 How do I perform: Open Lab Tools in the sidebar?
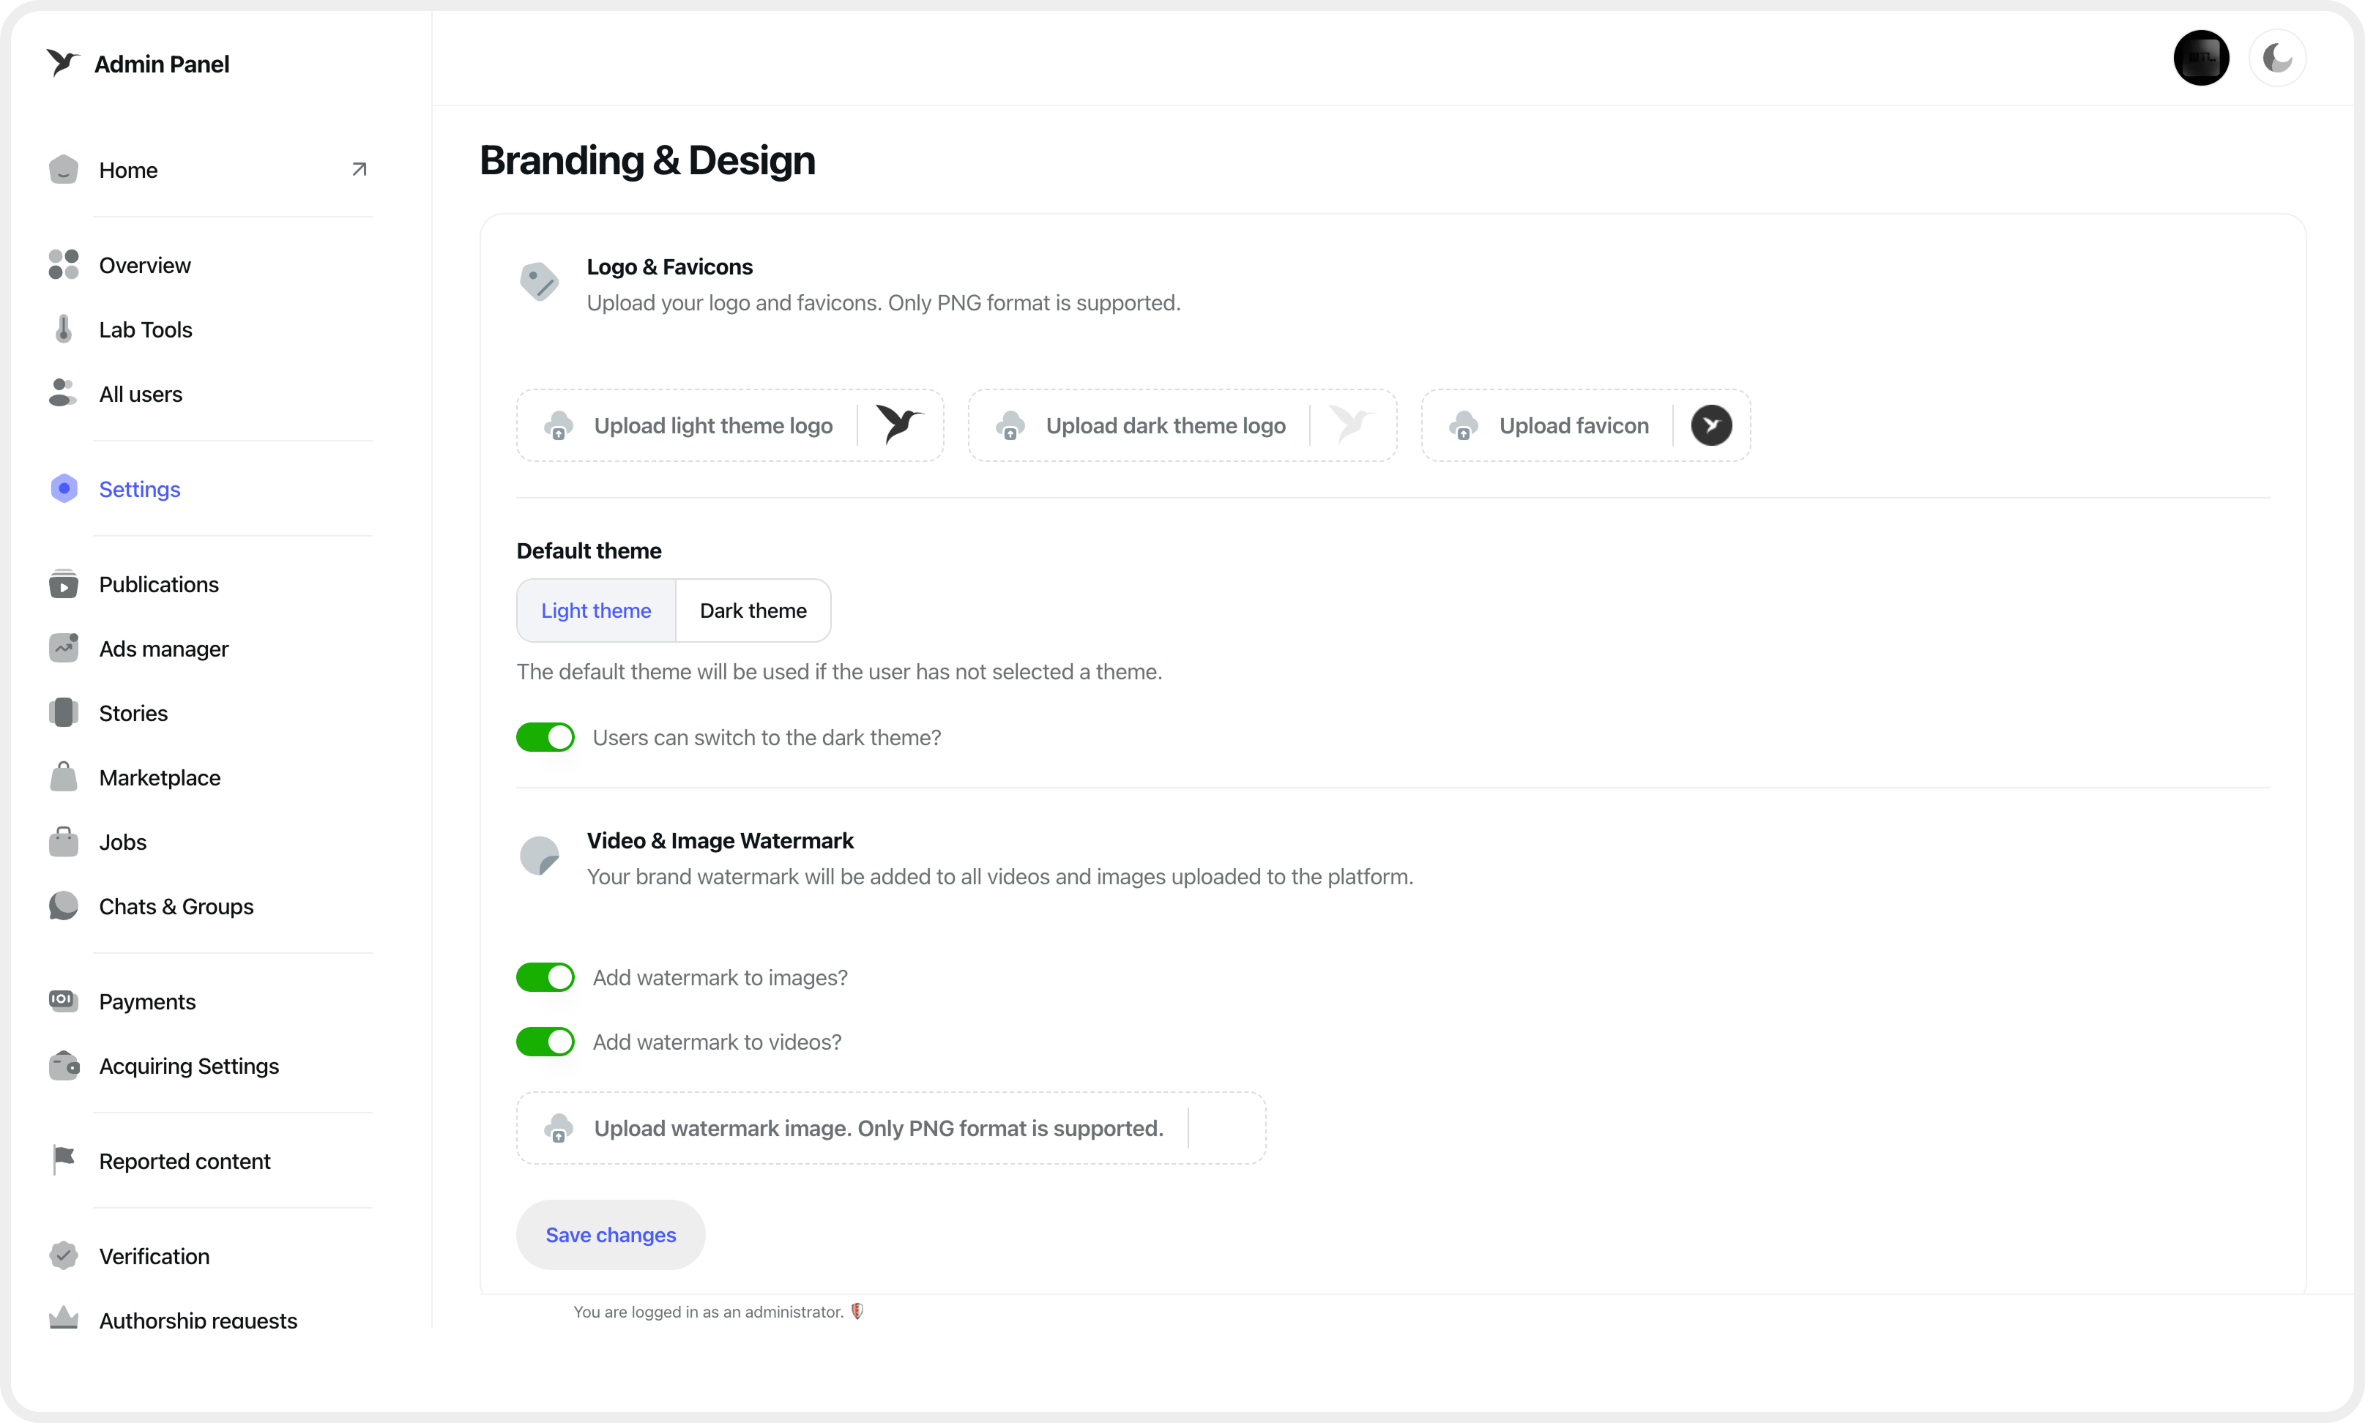(x=146, y=329)
